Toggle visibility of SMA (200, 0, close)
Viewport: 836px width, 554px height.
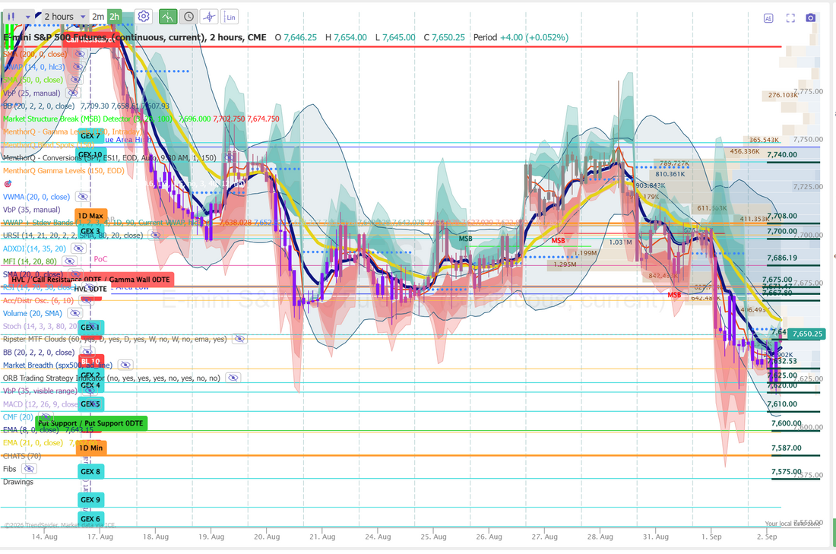80,54
